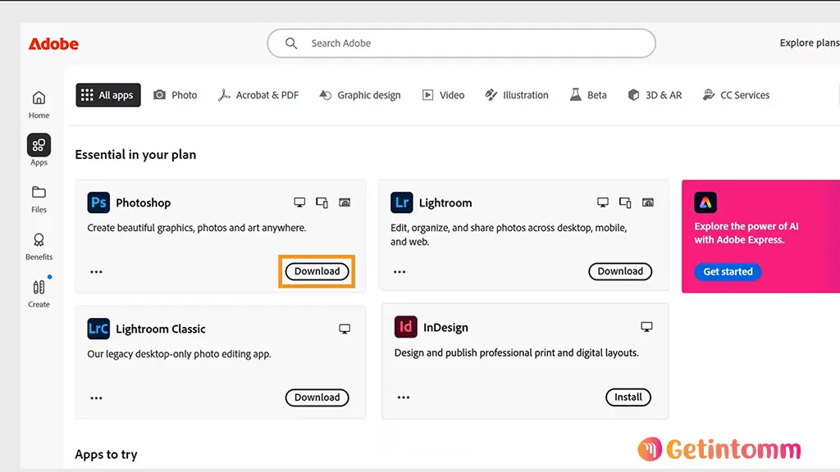Viewport: 840px width, 472px height.
Task: Switch to Graphic design tab
Action: 360,95
